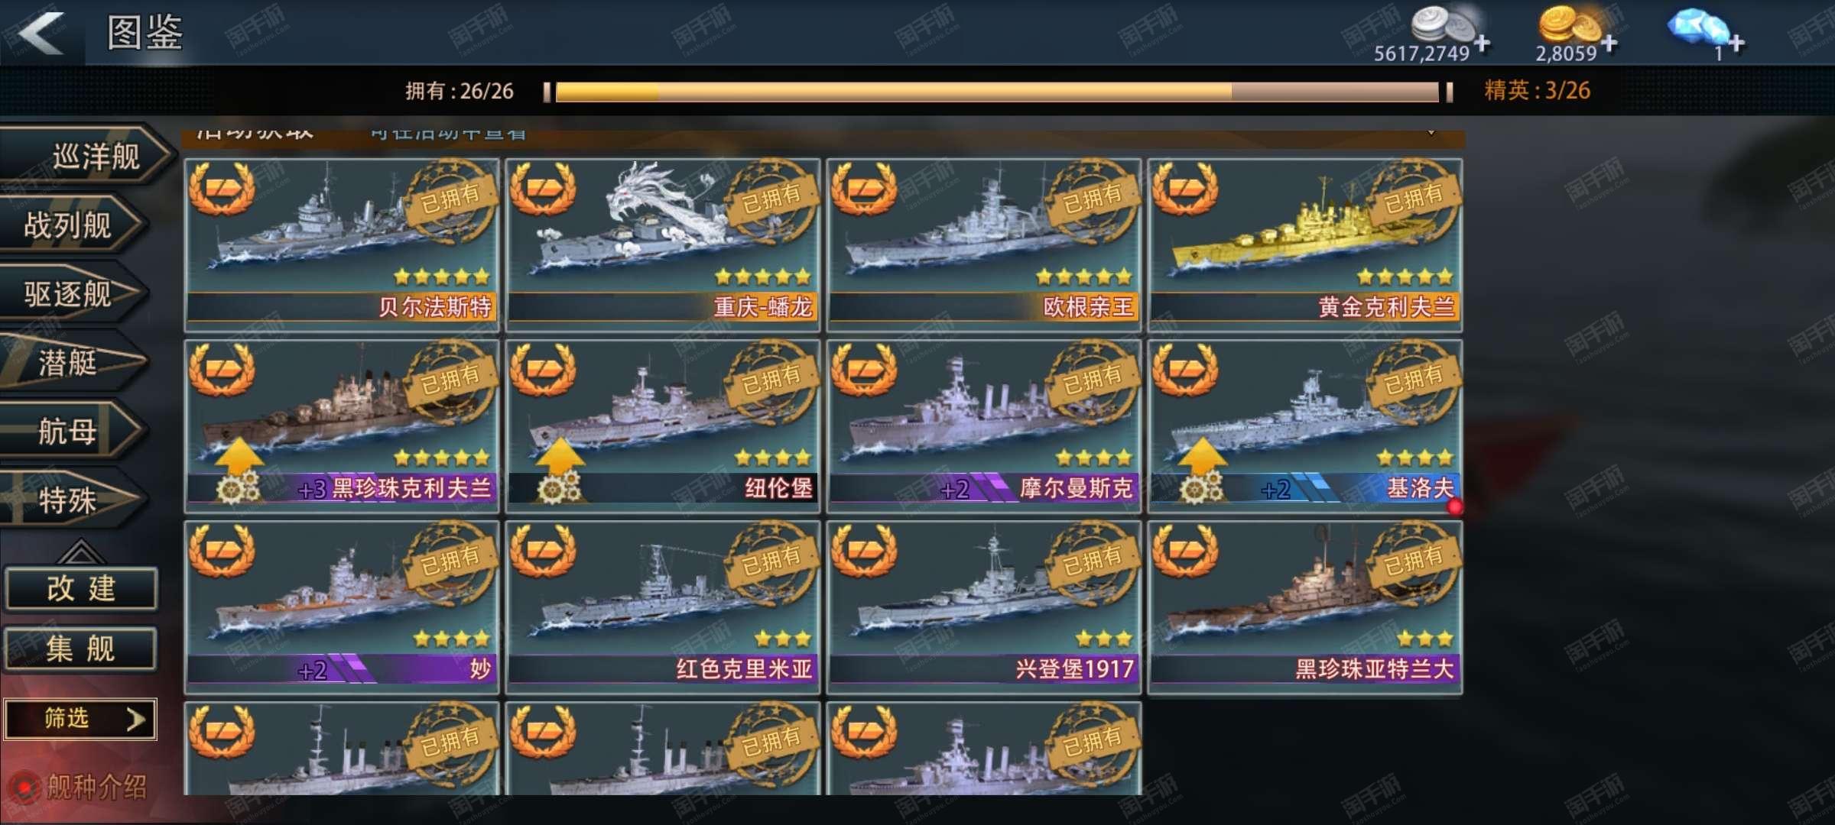Click the collection progress bar
This screenshot has width=1835, height=825.
tap(997, 92)
